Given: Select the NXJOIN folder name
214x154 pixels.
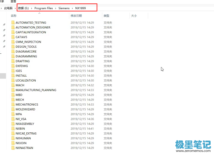Looking at the screenshot, I should point(21,143).
